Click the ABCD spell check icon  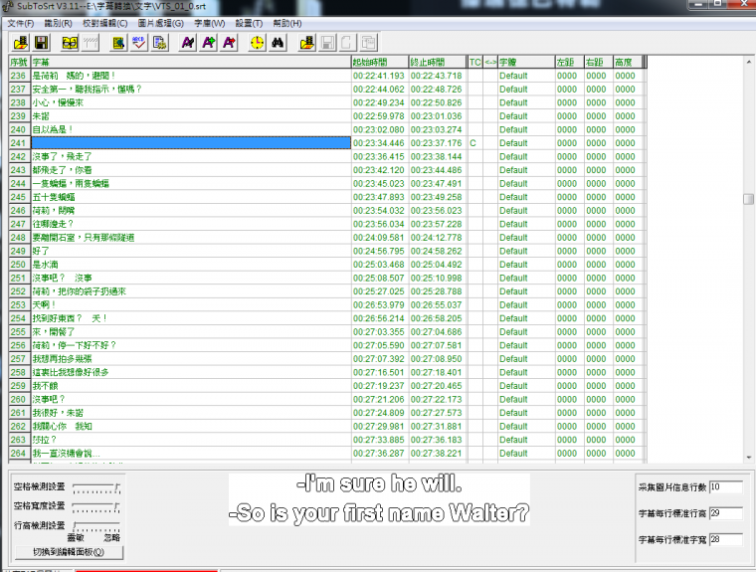(x=139, y=43)
